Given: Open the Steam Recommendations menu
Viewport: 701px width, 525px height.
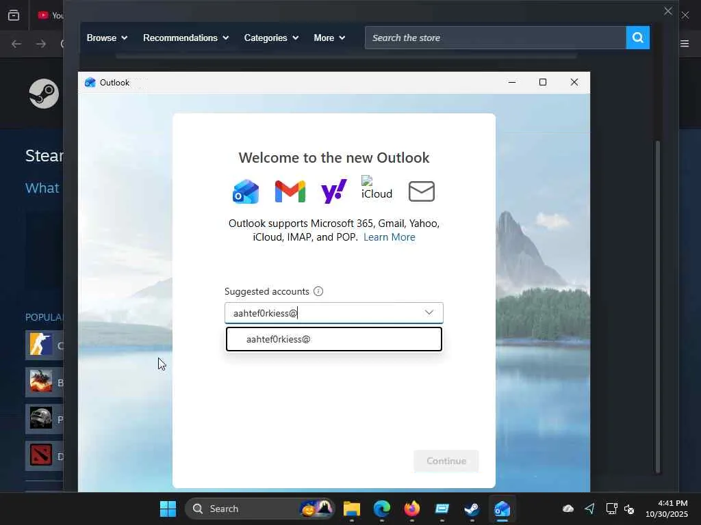Looking at the screenshot, I should [186, 38].
